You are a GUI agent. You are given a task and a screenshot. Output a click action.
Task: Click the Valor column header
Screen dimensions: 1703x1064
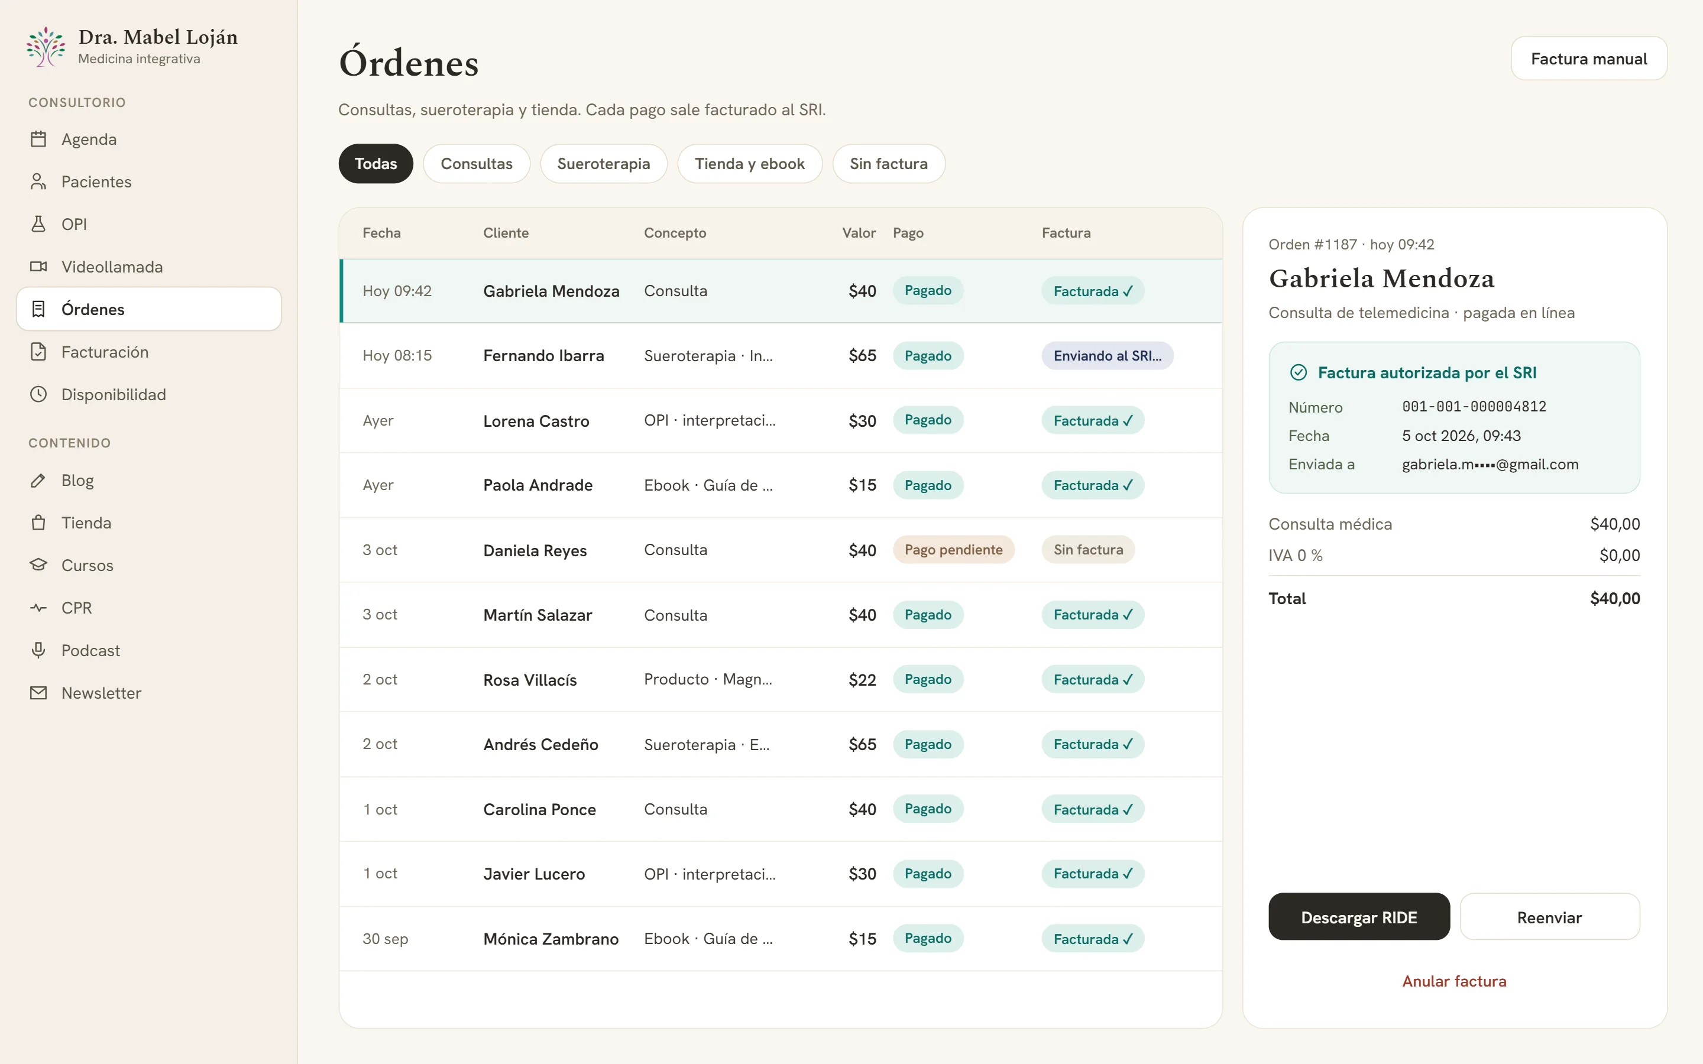tap(859, 233)
